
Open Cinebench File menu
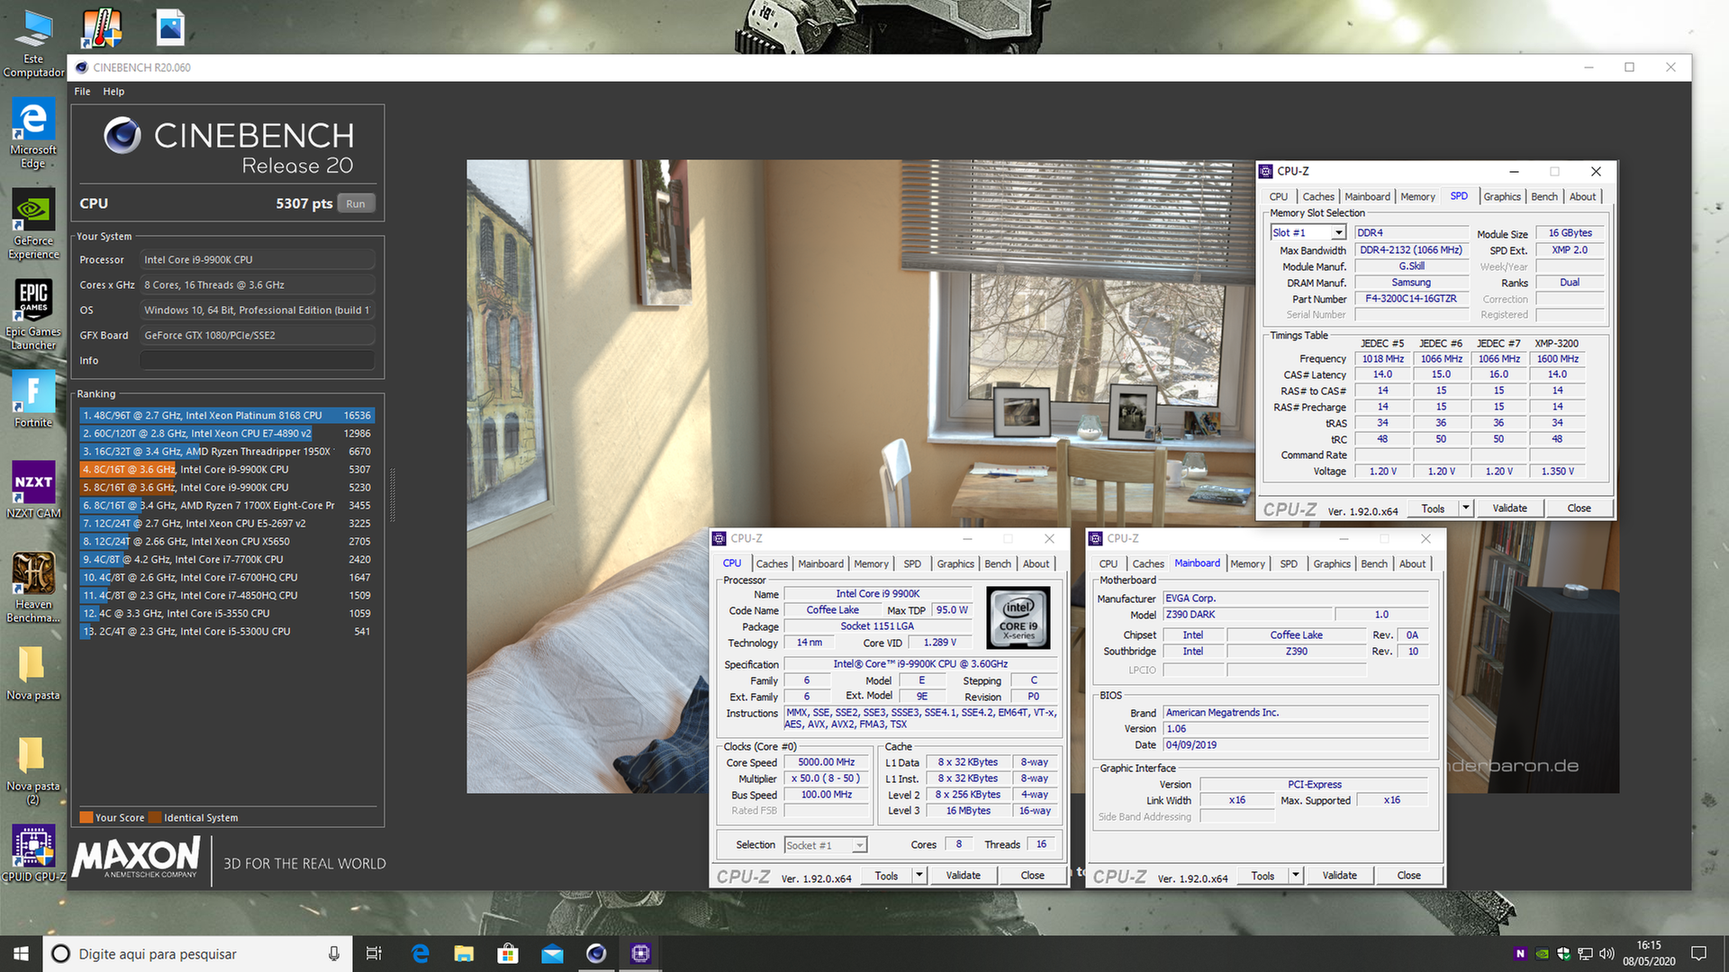pos(82,92)
